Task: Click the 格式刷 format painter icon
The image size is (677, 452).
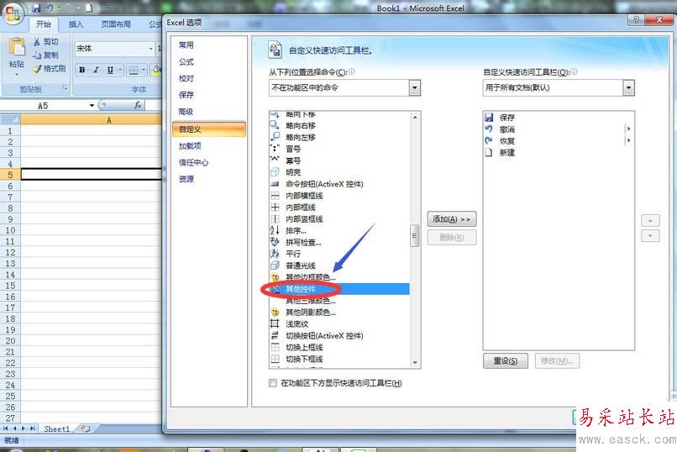Action: click(37, 69)
